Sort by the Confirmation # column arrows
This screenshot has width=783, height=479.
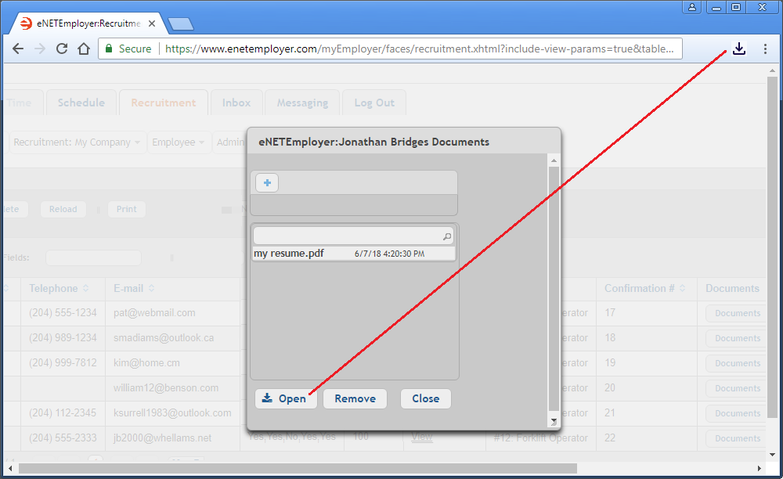682,289
